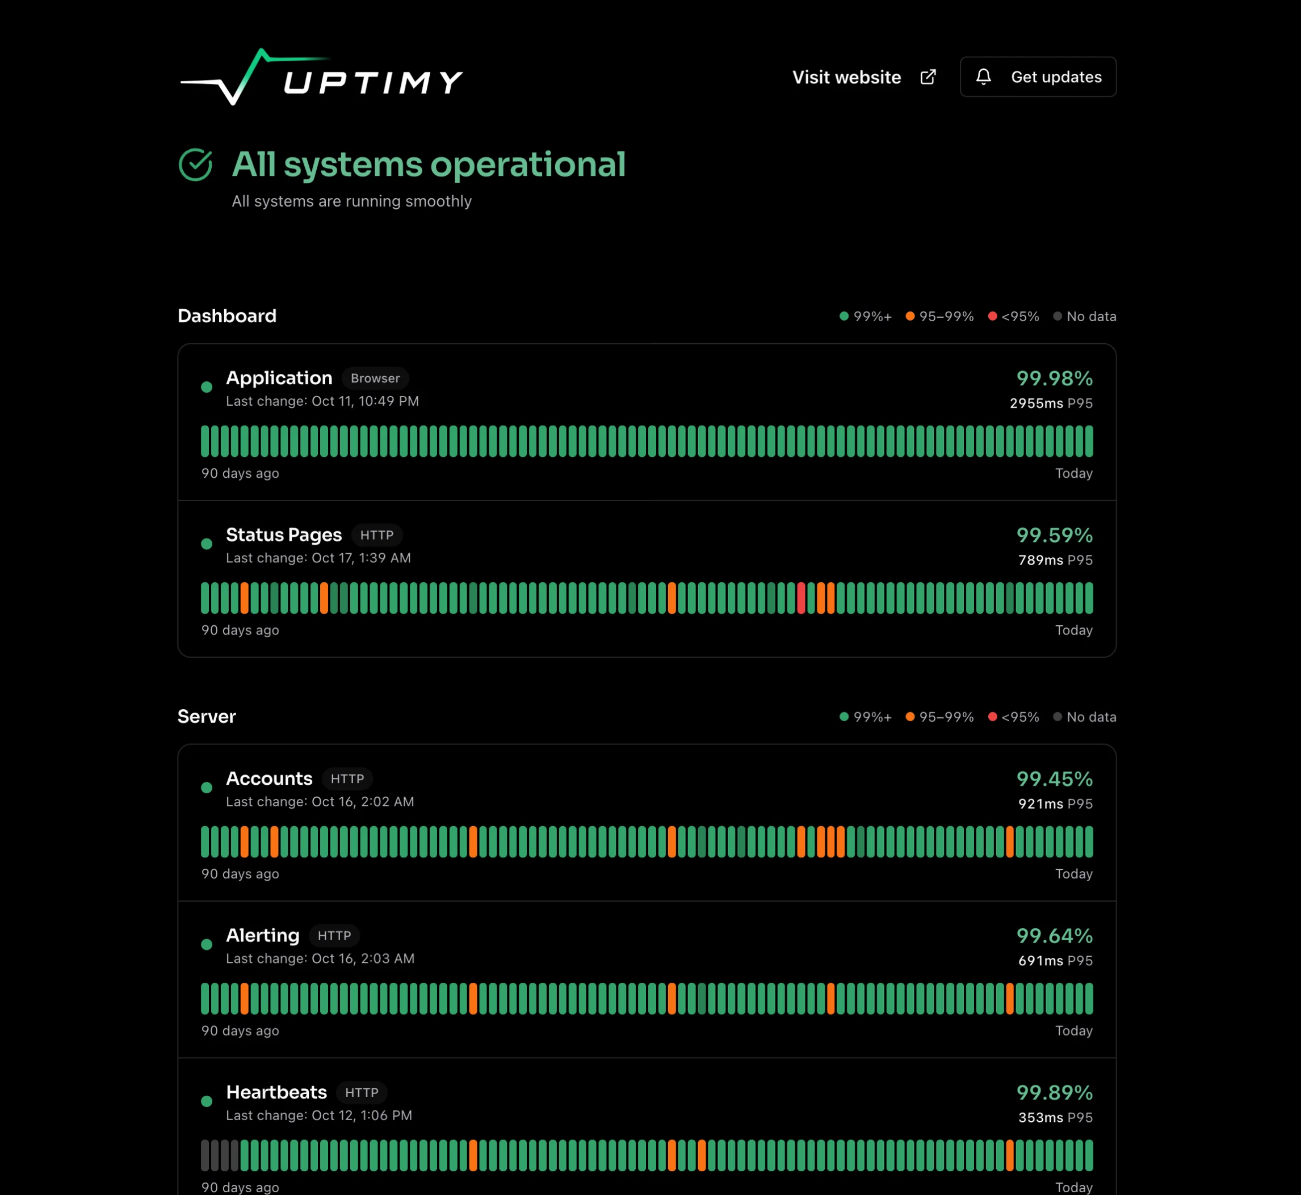
Task: Click Last change: Oct 11, 10:49 PM text
Action: pyautogui.click(x=322, y=401)
